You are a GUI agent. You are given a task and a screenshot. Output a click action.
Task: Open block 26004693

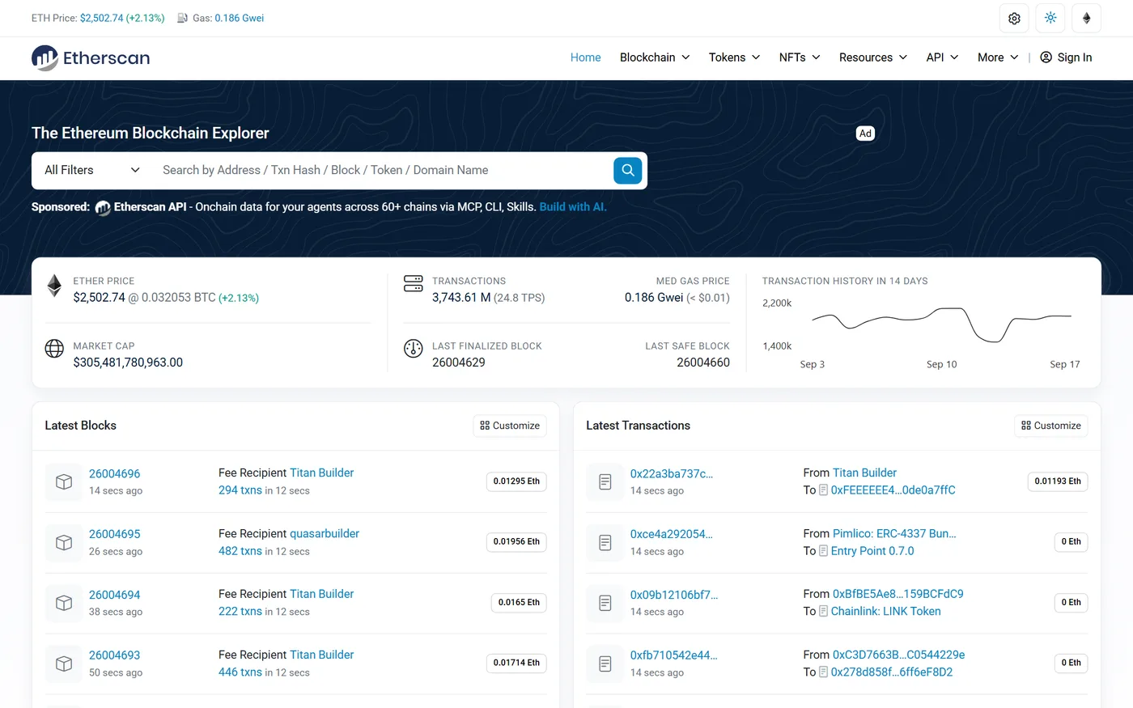[x=114, y=656]
